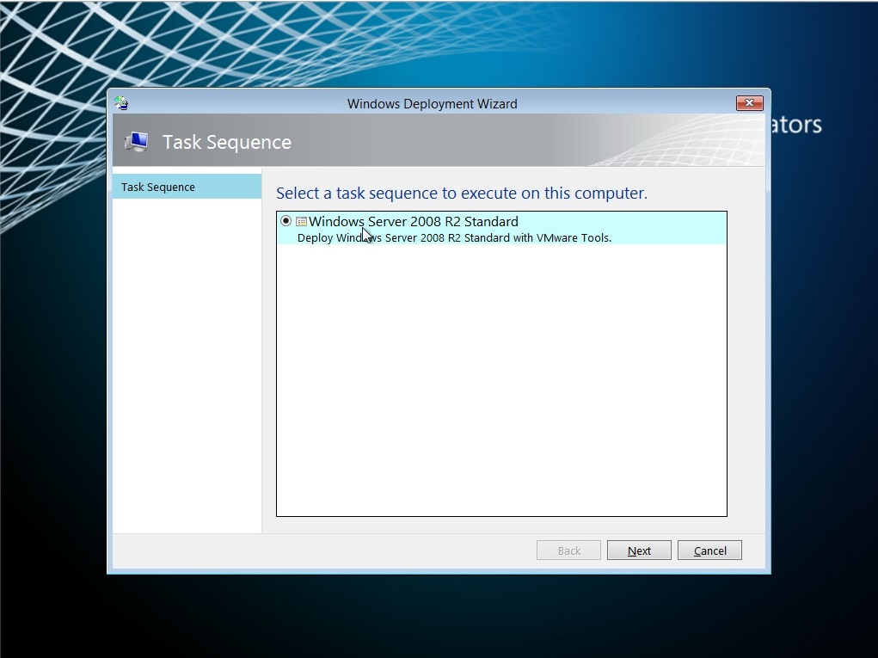878x658 pixels.
Task: Click the 'Deploy Windows Server 2008 R2 Standard with VMware Tools' description
Action: [454, 237]
